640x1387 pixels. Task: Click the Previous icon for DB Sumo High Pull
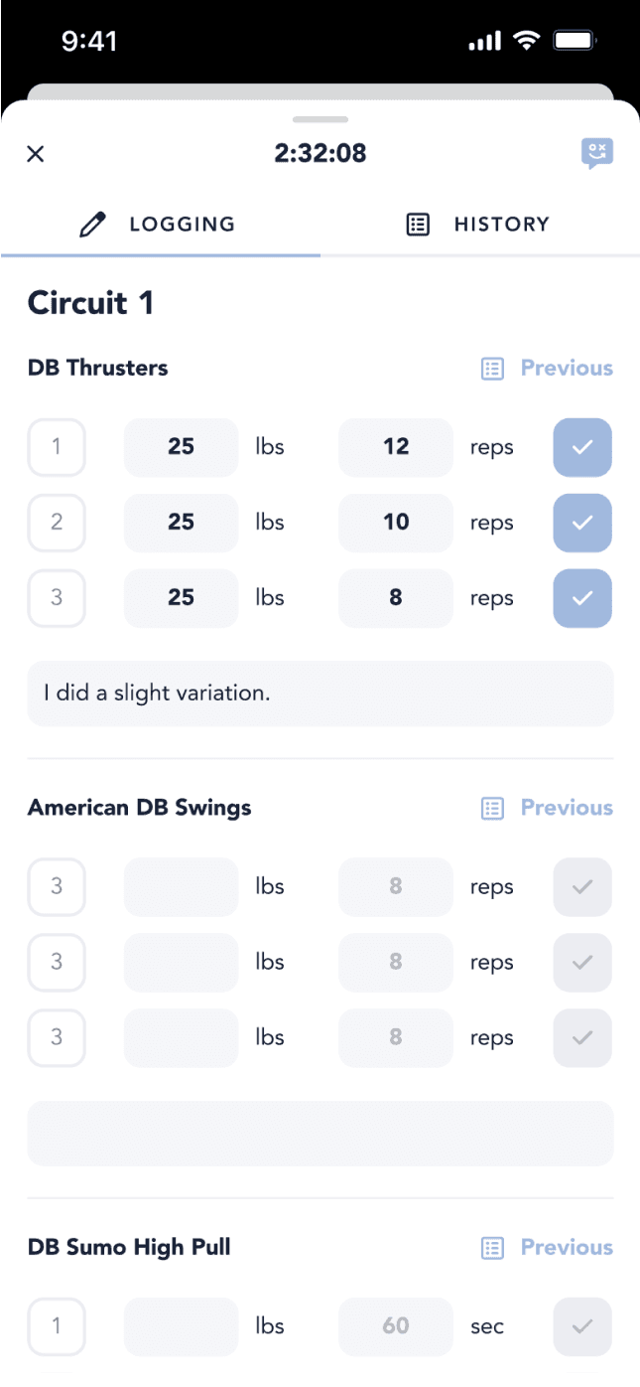(x=492, y=1247)
